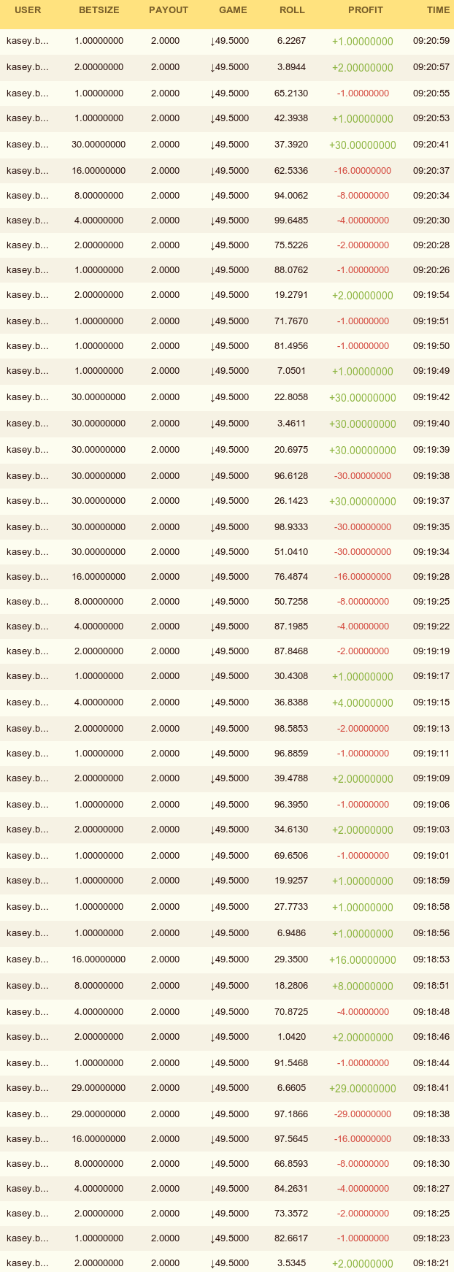Click the TIME column header
Viewport: 454px width, 1272px height.
click(x=438, y=10)
